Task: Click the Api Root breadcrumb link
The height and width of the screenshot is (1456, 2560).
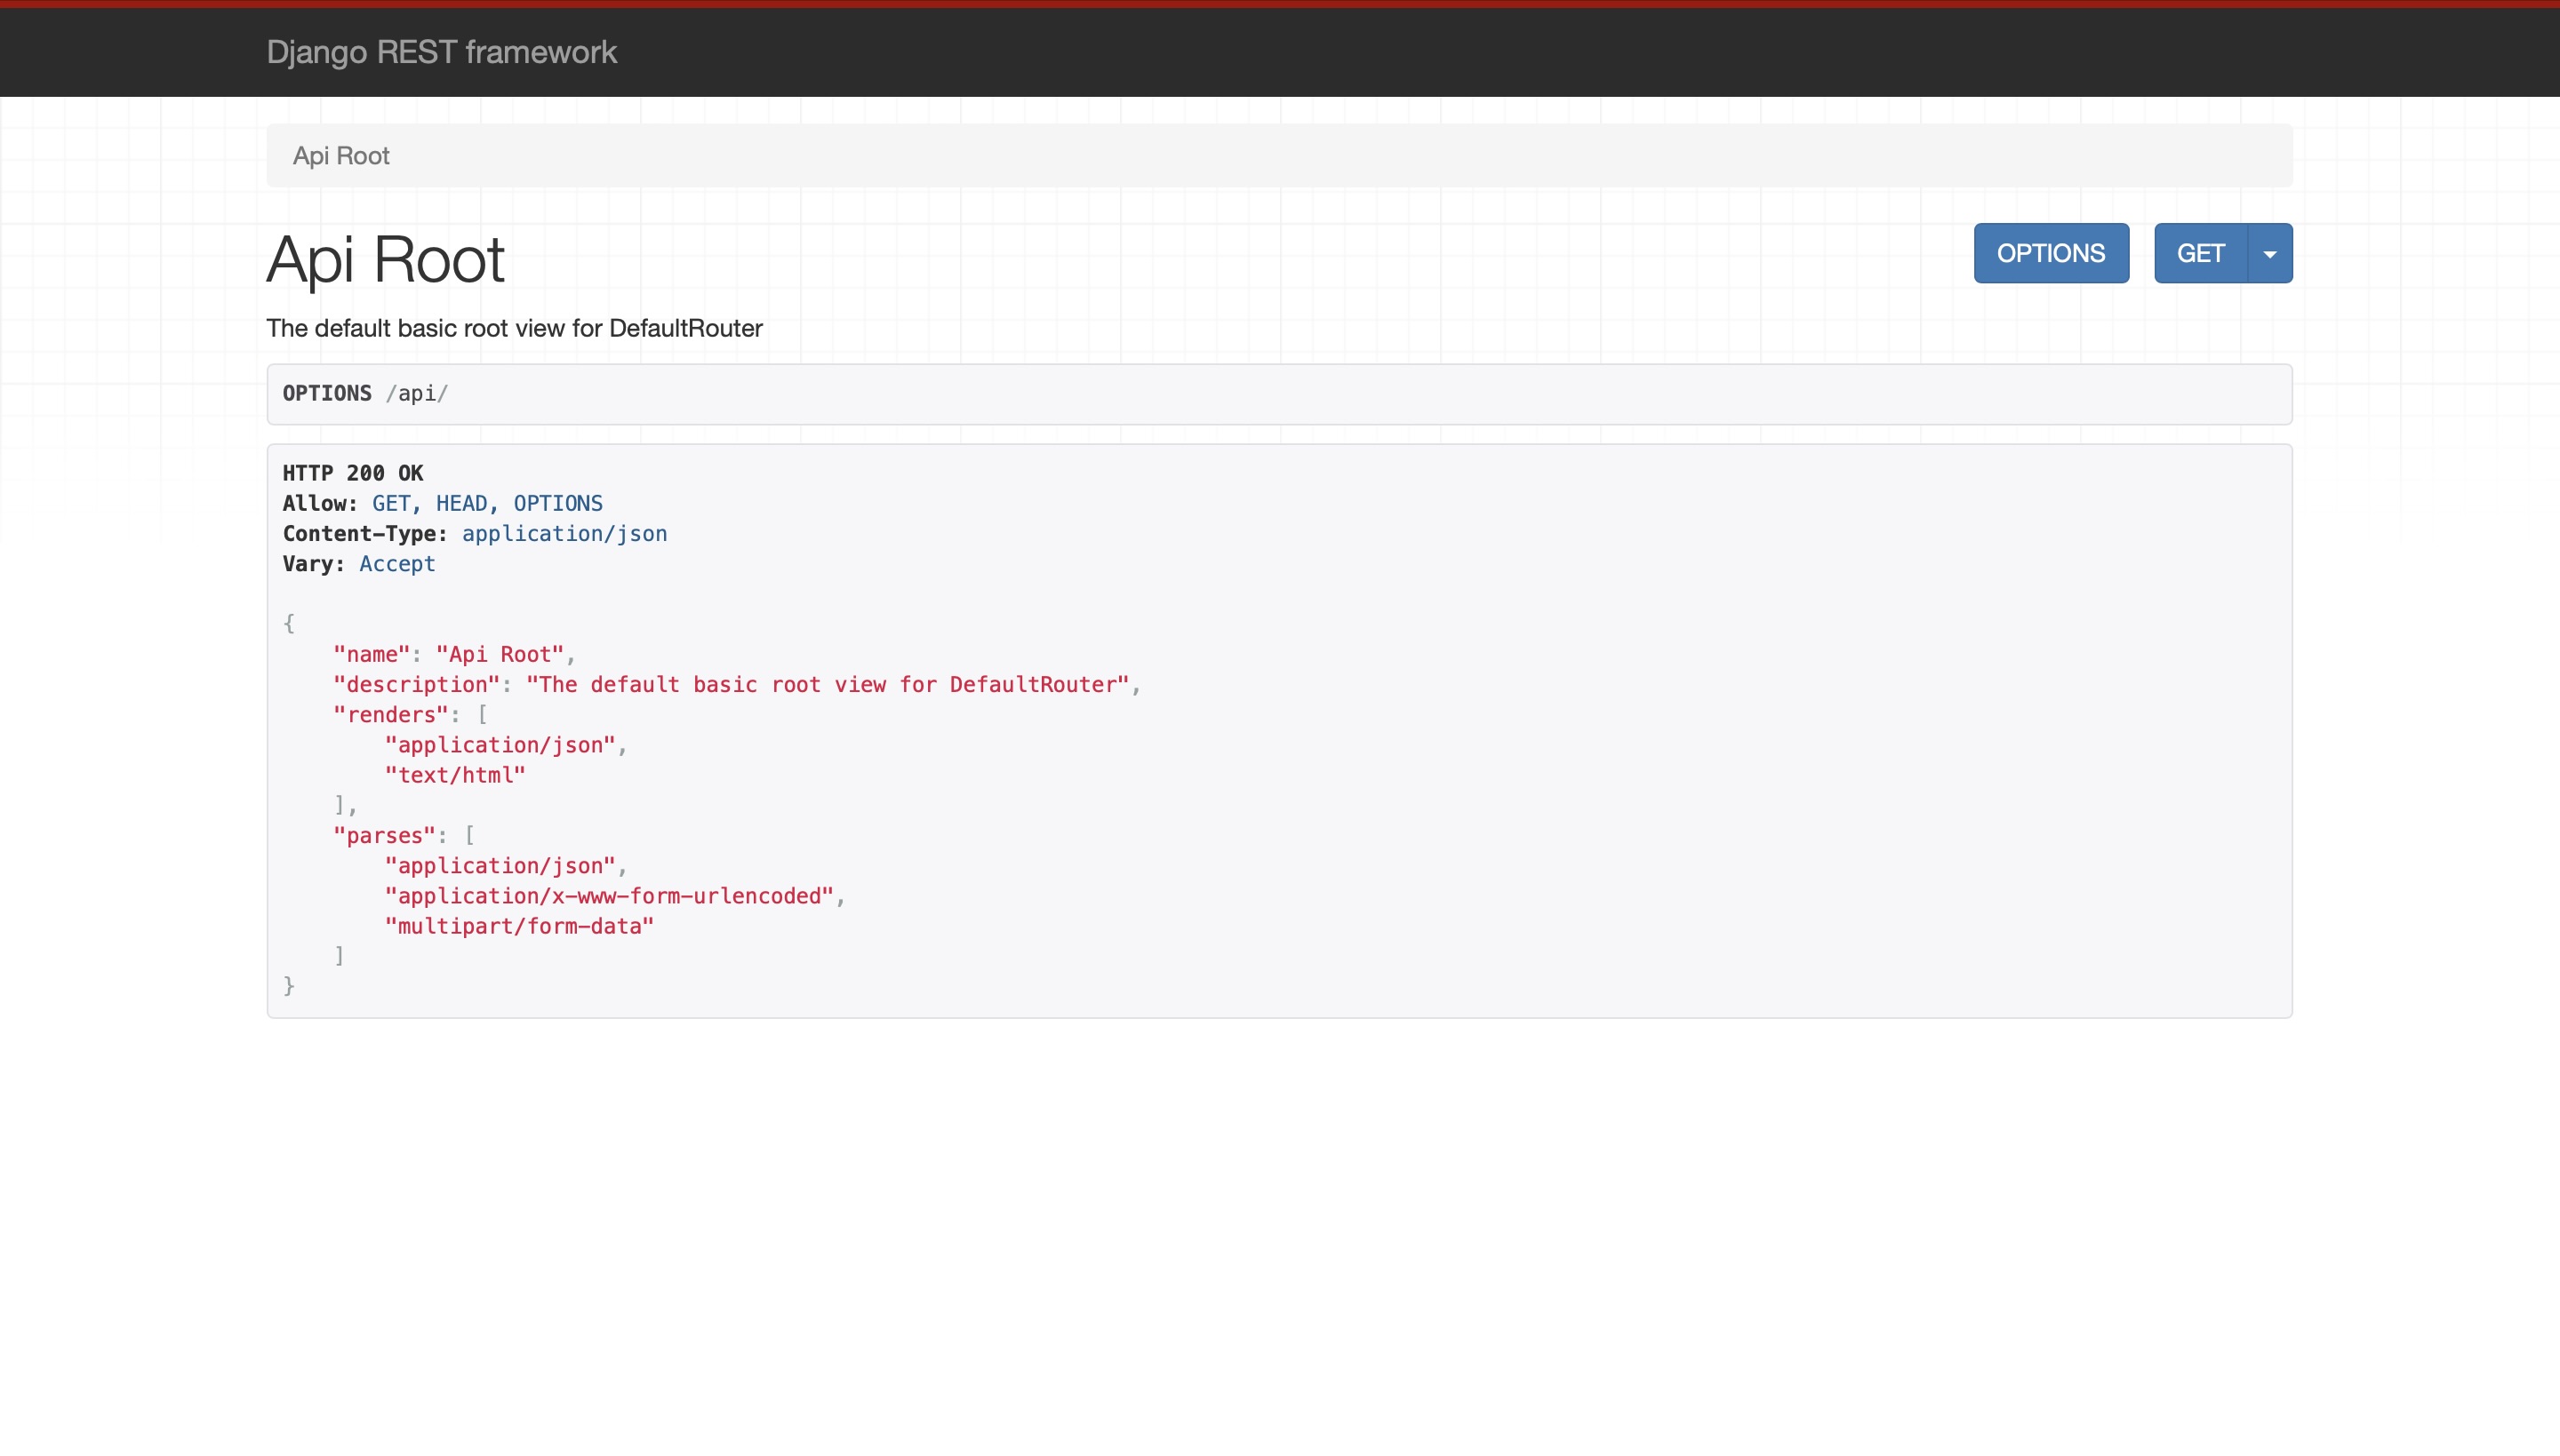Action: [341, 156]
